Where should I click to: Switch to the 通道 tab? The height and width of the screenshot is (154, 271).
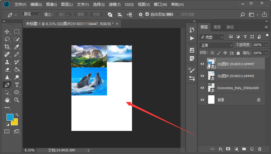coord(217,27)
